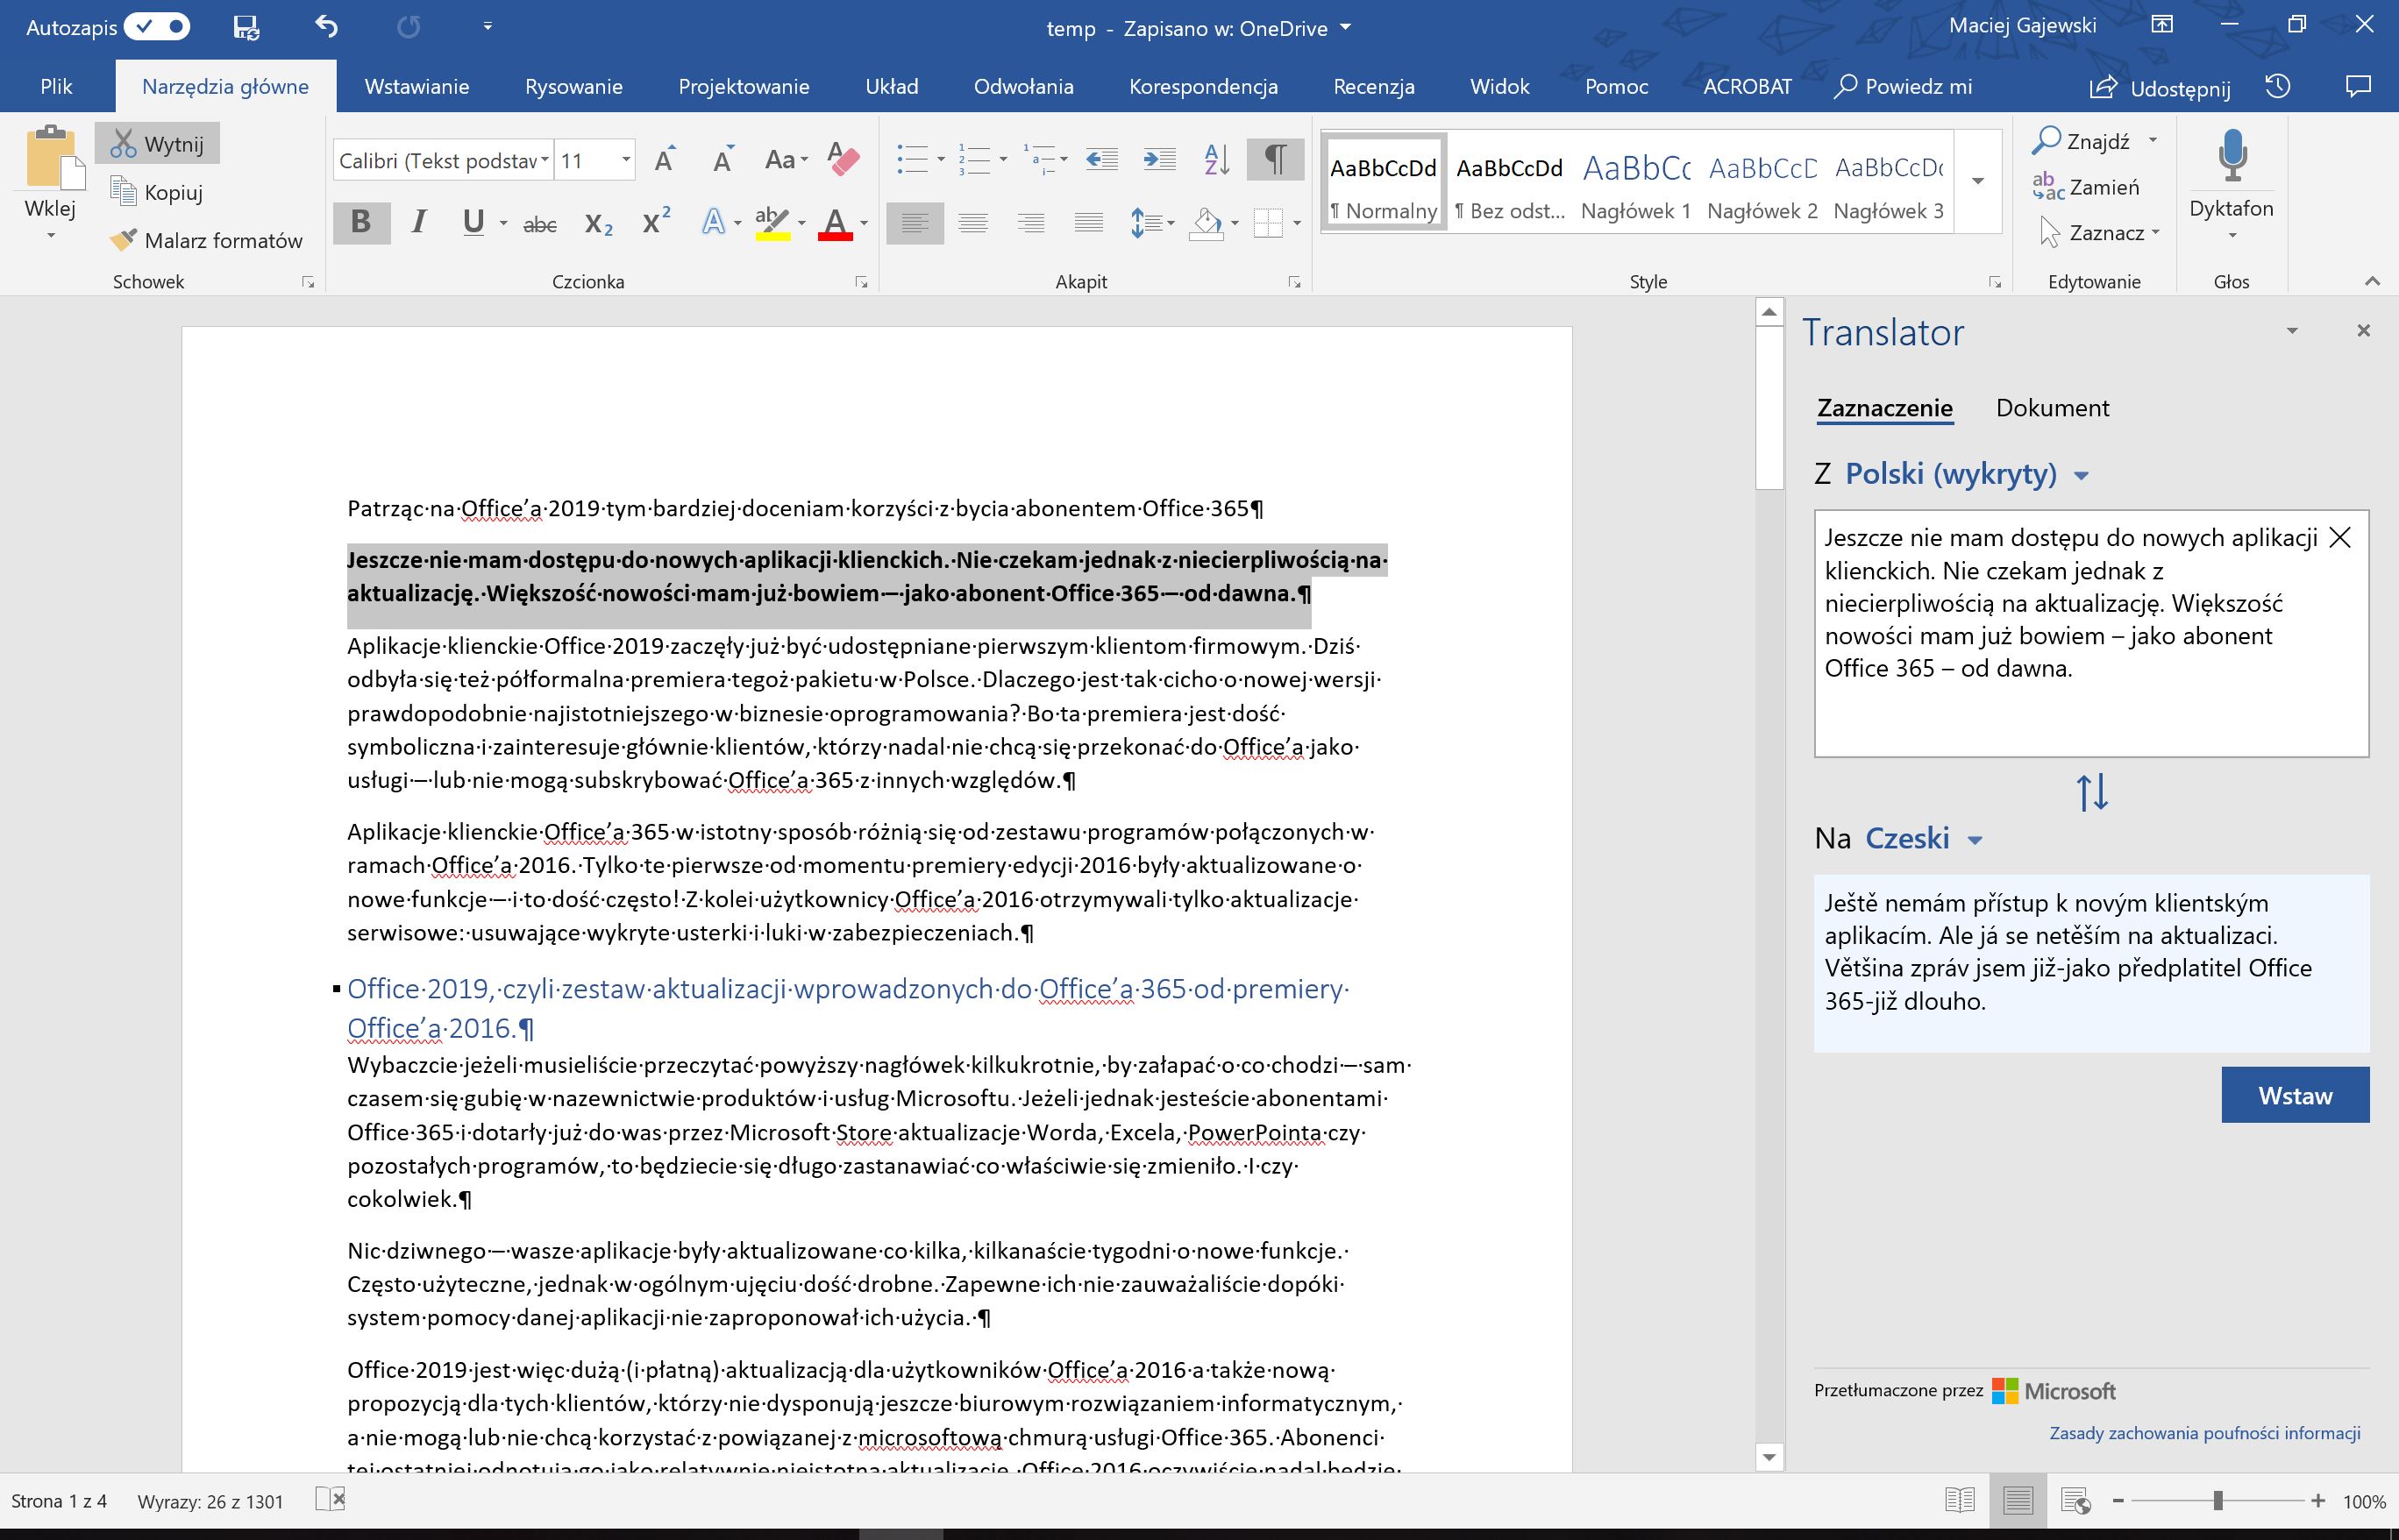Apply red font color

(x=836, y=223)
